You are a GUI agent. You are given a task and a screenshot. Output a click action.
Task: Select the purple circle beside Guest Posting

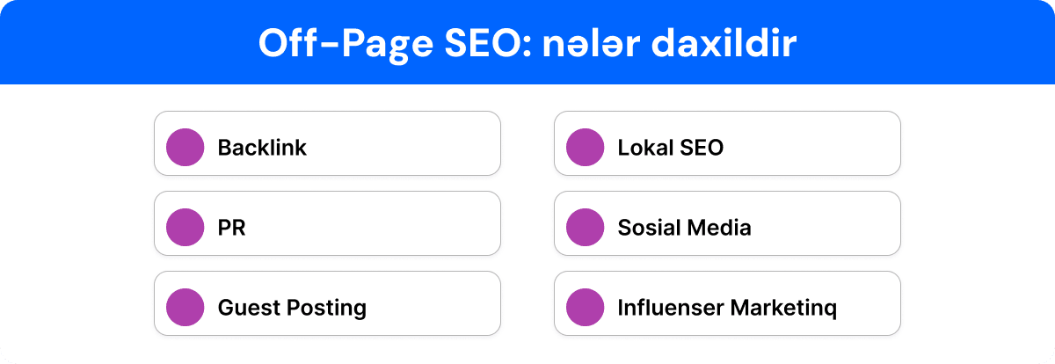tap(185, 308)
